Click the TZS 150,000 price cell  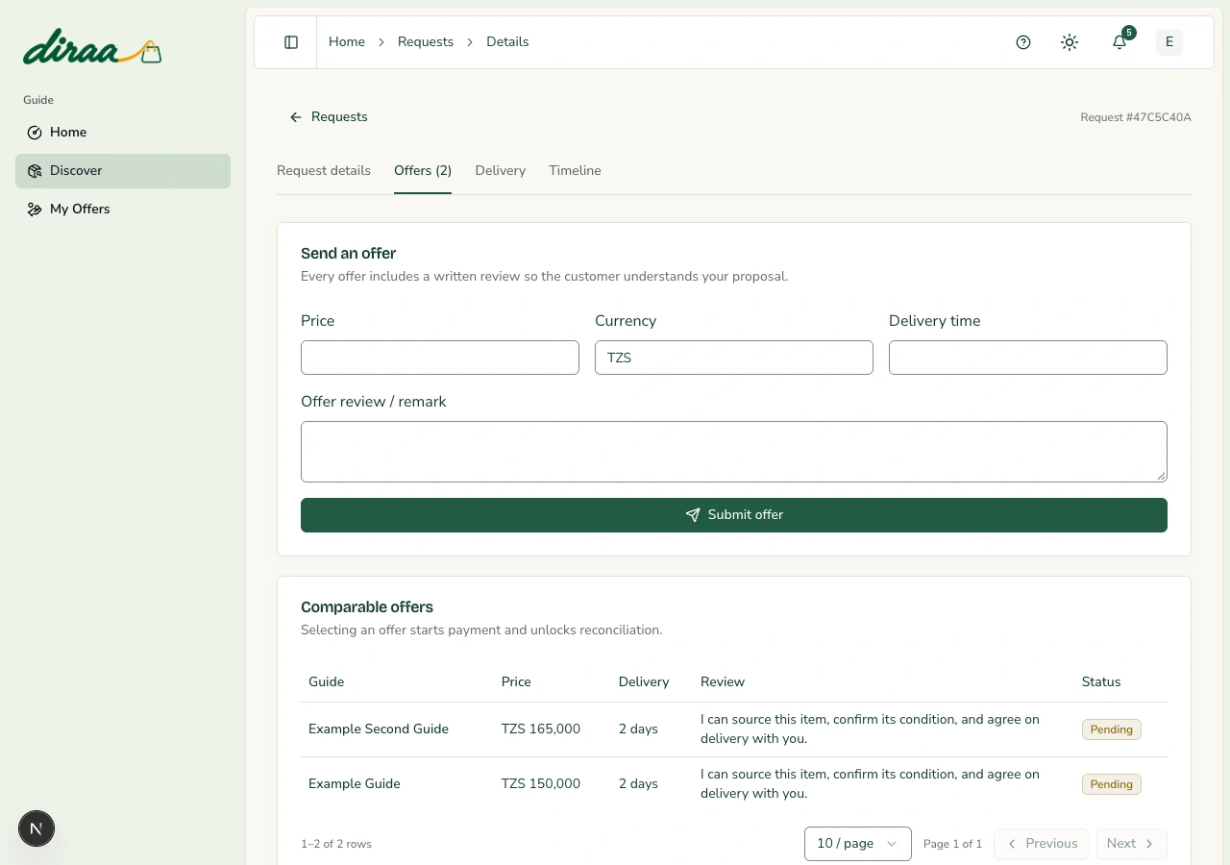point(541,784)
